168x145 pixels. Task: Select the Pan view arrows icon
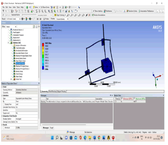[39, 11]
